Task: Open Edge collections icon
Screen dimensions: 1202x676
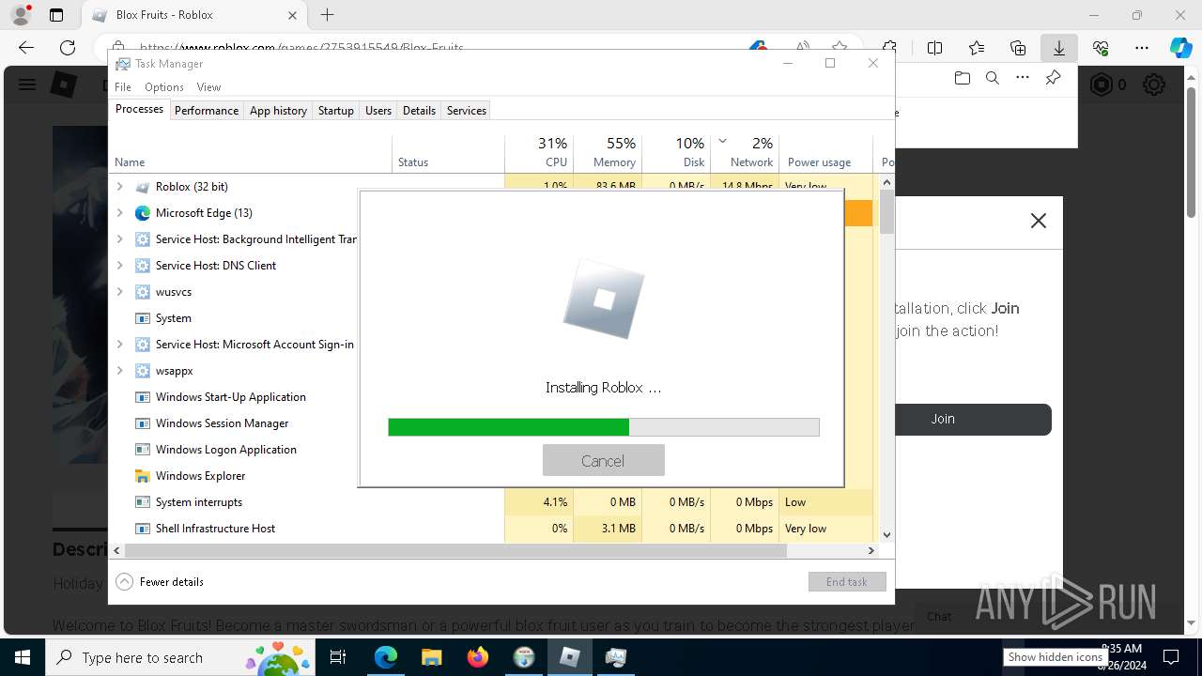Action: tap(1018, 48)
